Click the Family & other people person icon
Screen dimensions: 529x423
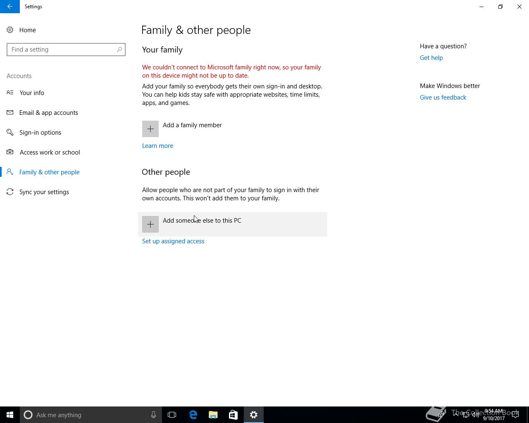[x=10, y=172]
